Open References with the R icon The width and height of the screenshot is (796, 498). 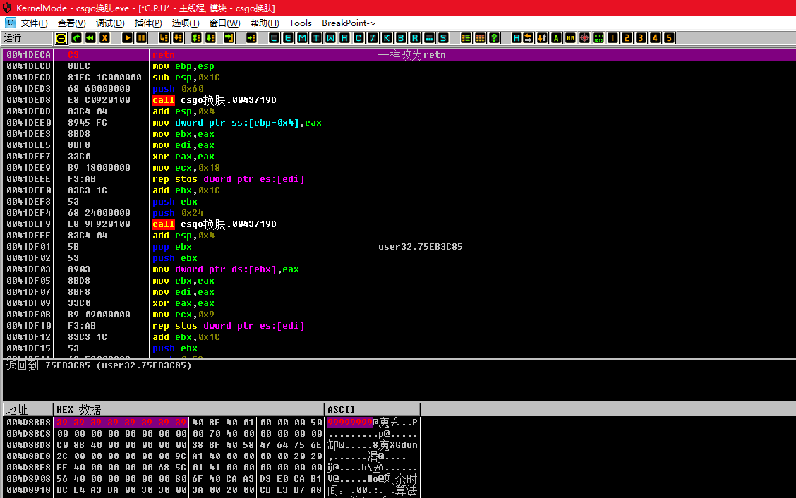pyautogui.click(x=415, y=38)
